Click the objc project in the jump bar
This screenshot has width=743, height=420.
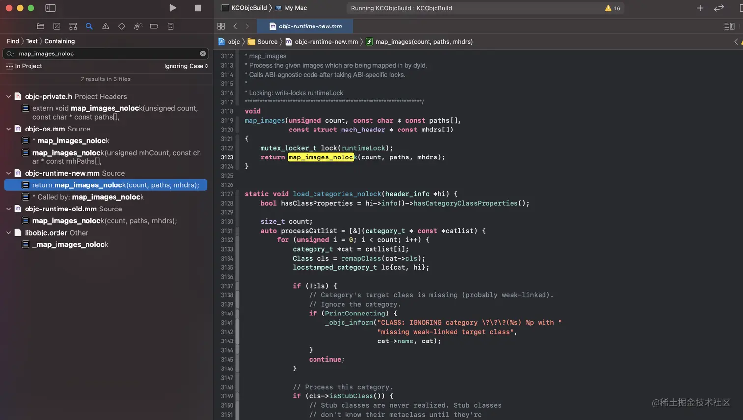[x=229, y=42]
